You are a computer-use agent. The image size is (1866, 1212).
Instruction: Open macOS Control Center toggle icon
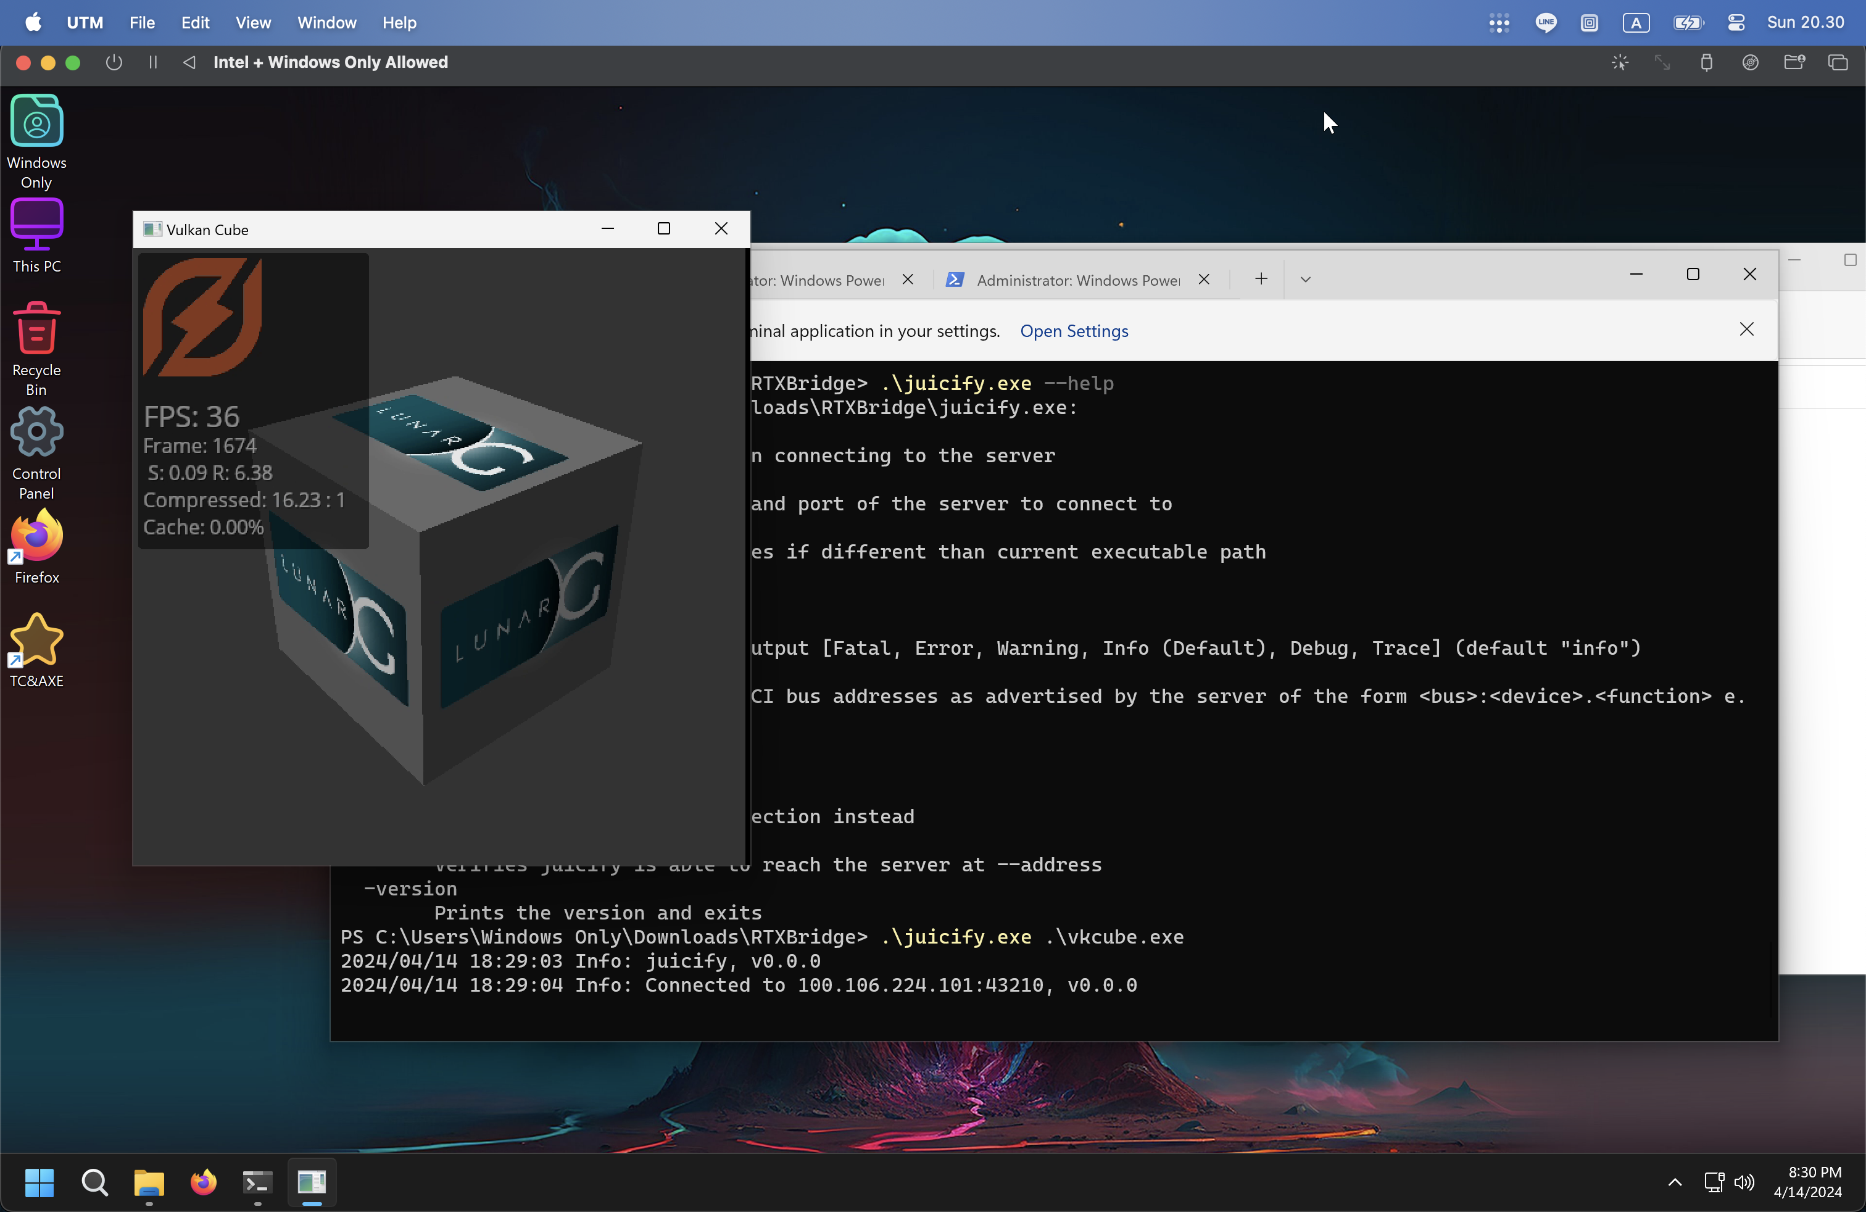coord(1736,22)
